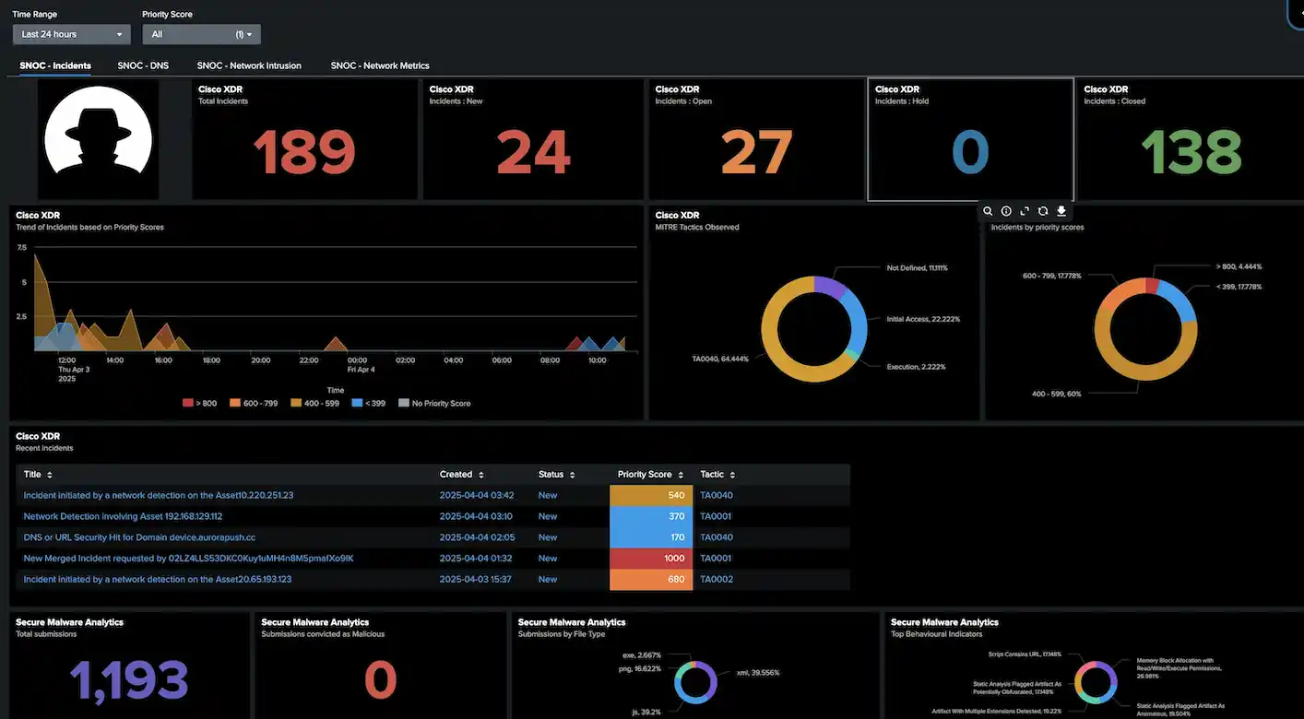This screenshot has width=1304, height=719.
Task: Click the orange '600 - 799' legend color swatch
Action: [235, 402]
